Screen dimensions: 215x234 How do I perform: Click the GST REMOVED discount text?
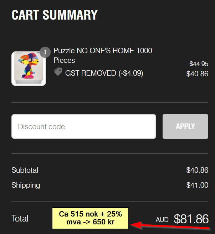(x=104, y=73)
